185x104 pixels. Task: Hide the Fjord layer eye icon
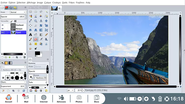coord(3,32)
